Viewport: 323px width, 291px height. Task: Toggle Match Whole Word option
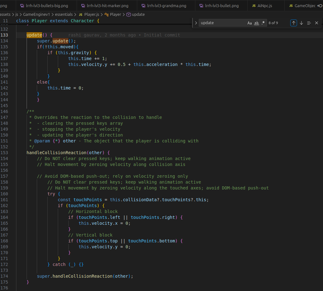pyautogui.click(x=257, y=23)
